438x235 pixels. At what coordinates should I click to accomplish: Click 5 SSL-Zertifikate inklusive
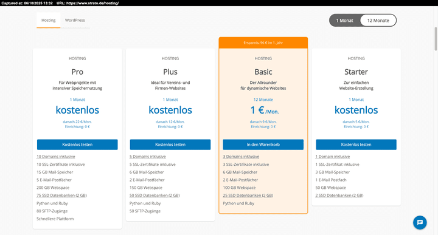click(x=153, y=165)
